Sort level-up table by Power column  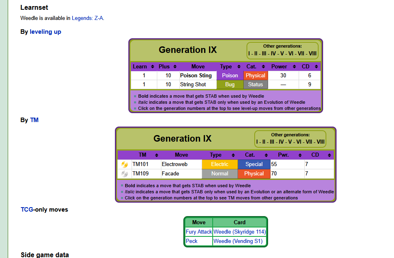pos(294,66)
